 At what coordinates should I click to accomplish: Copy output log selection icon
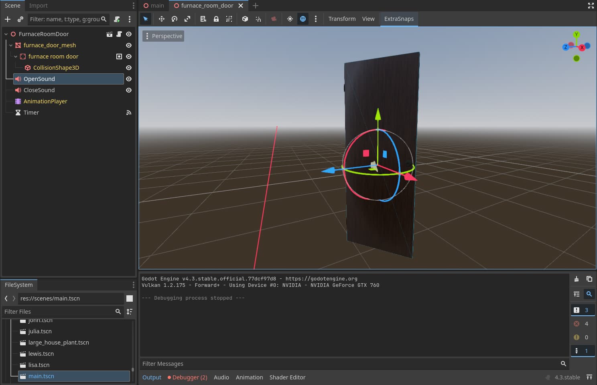click(x=589, y=279)
